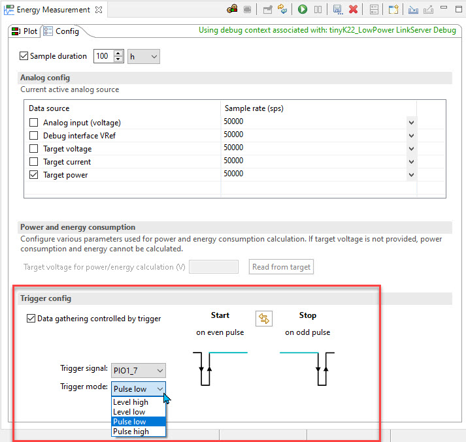The height and width of the screenshot is (442, 466).
Task: Select Level high from trigger mode list
Action: 131,402
